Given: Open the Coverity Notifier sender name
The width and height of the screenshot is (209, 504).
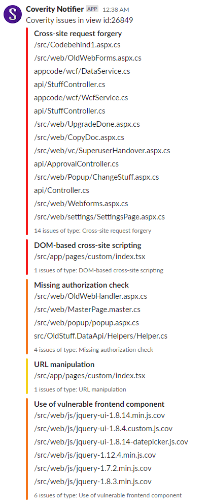Looking at the screenshot, I should pyautogui.click(x=55, y=9).
